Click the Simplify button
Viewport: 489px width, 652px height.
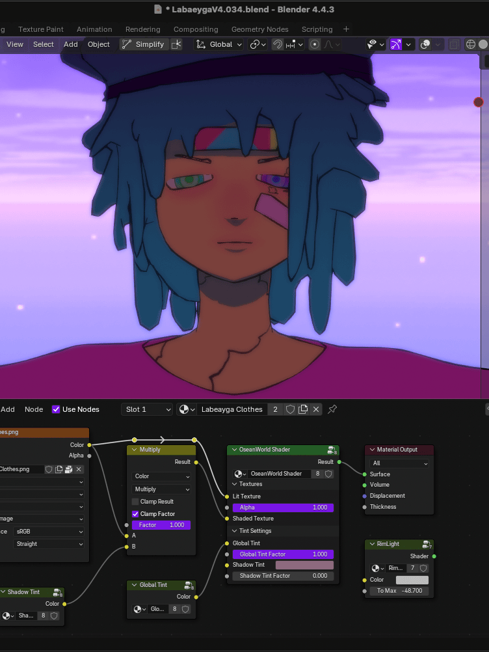(144, 44)
